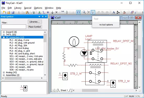The image size is (144, 98).
Task: Select the No-connect X tool
Action: (57, 12)
